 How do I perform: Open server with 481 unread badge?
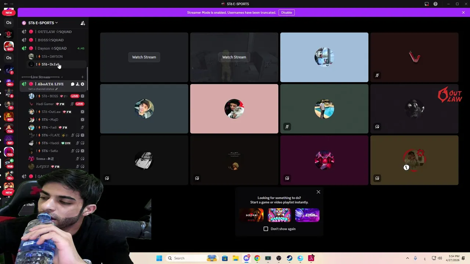pyautogui.click(x=9, y=140)
